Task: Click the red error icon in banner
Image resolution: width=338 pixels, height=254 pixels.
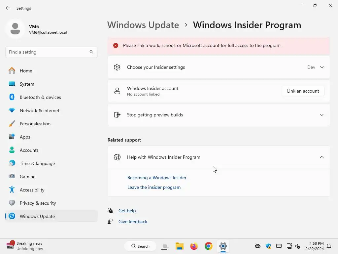Action: coord(116,45)
